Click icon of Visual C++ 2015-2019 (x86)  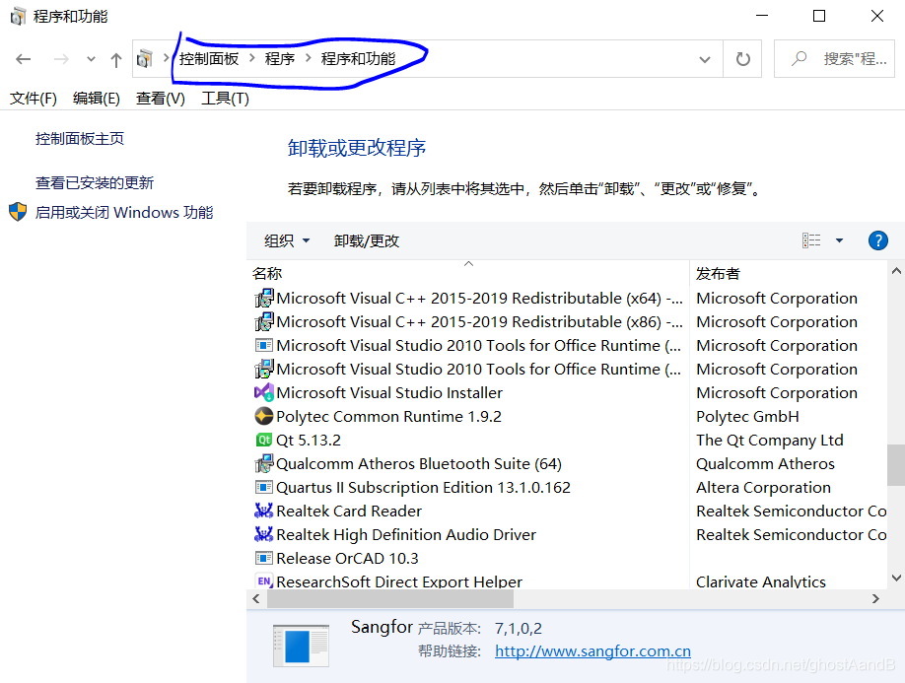tap(264, 322)
